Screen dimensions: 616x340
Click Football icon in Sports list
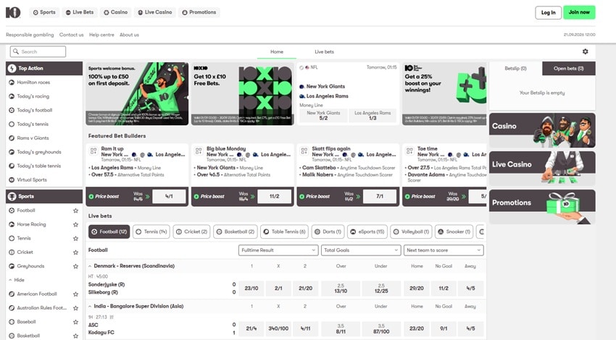(12, 211)
